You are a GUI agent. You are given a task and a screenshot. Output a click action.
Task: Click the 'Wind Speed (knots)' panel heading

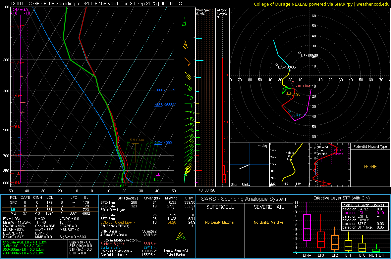tap(204, 12)
